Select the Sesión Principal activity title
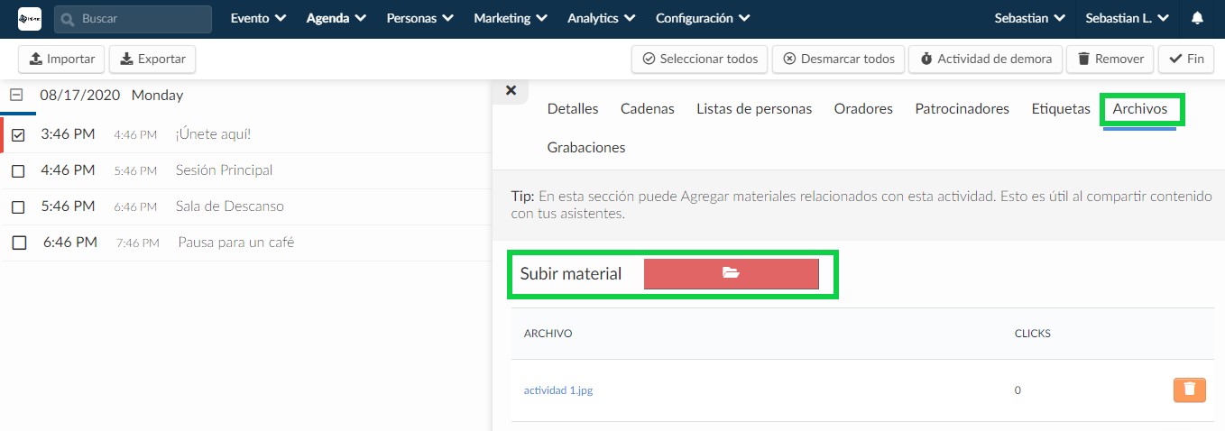This screenshot has width=1225, height=431. 225,170
